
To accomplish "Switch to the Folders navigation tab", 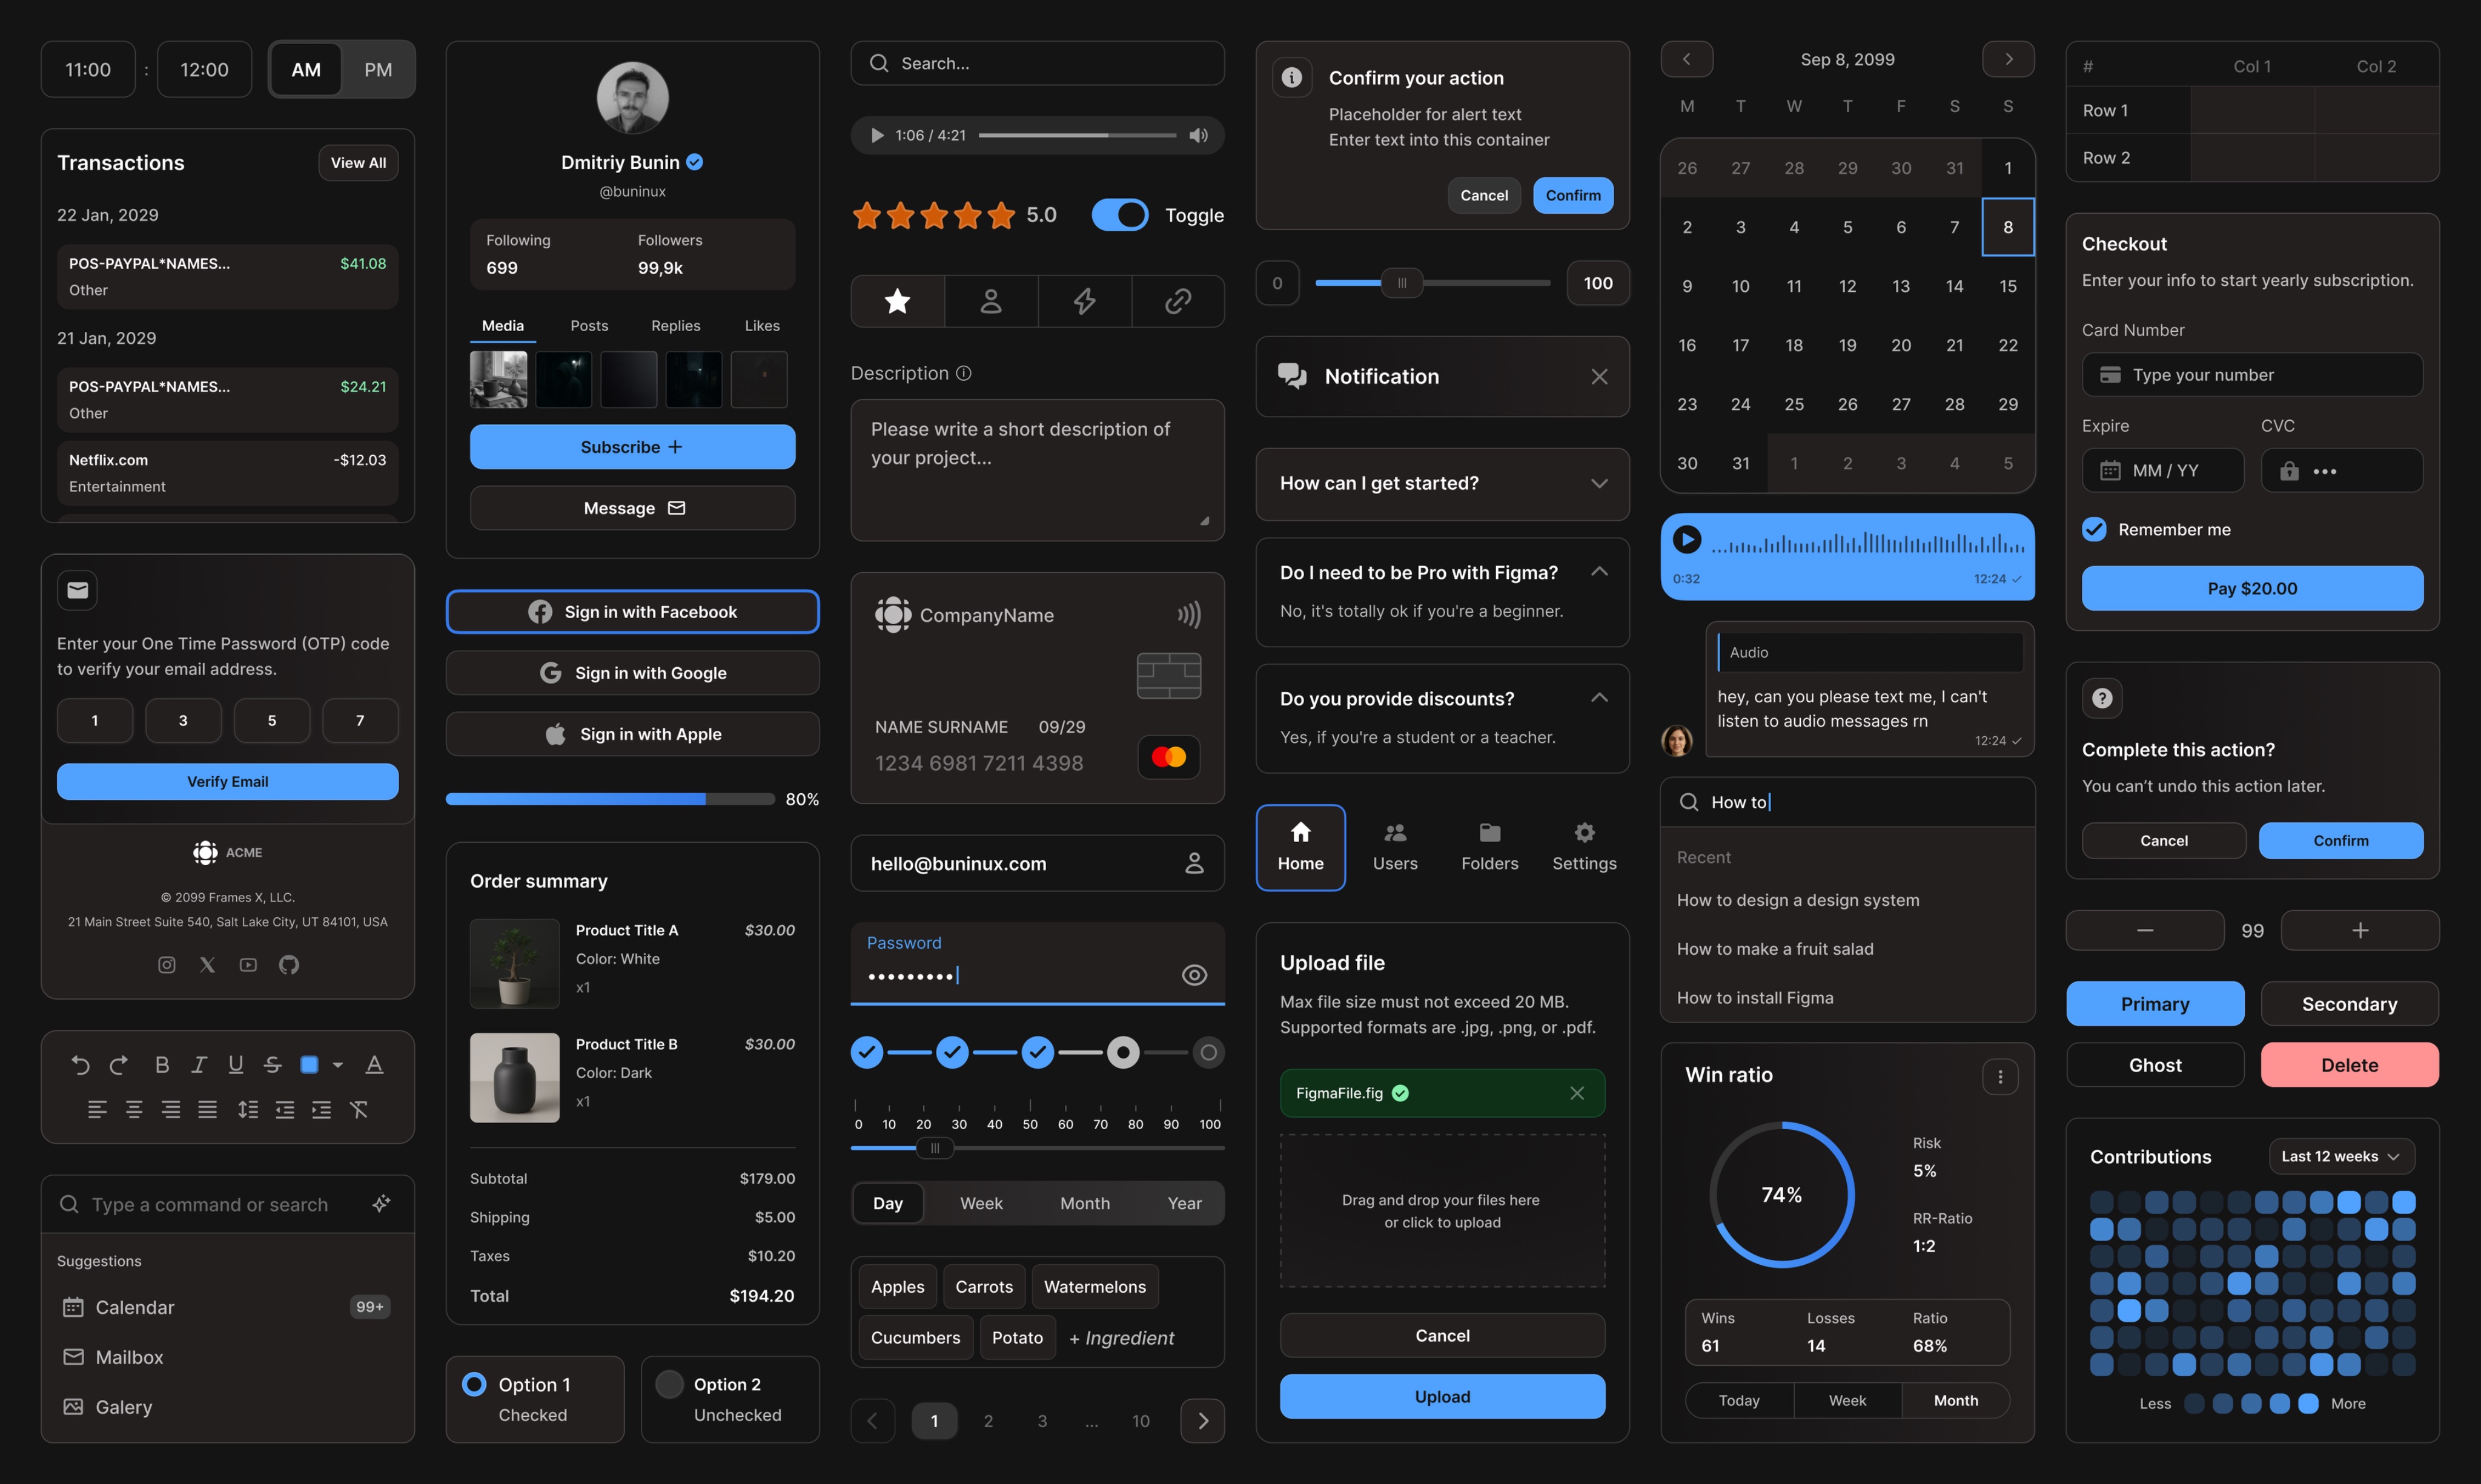I will (1489, 847).
